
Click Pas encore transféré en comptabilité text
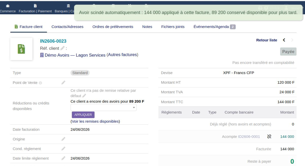point(263,63)
